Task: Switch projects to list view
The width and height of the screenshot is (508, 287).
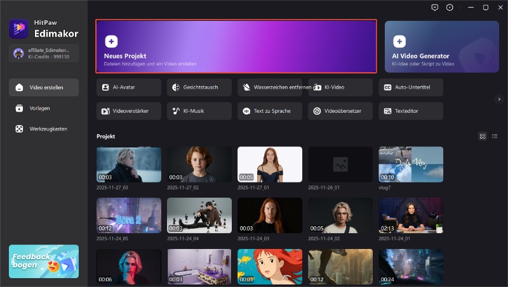Action: tap(494, 136)
